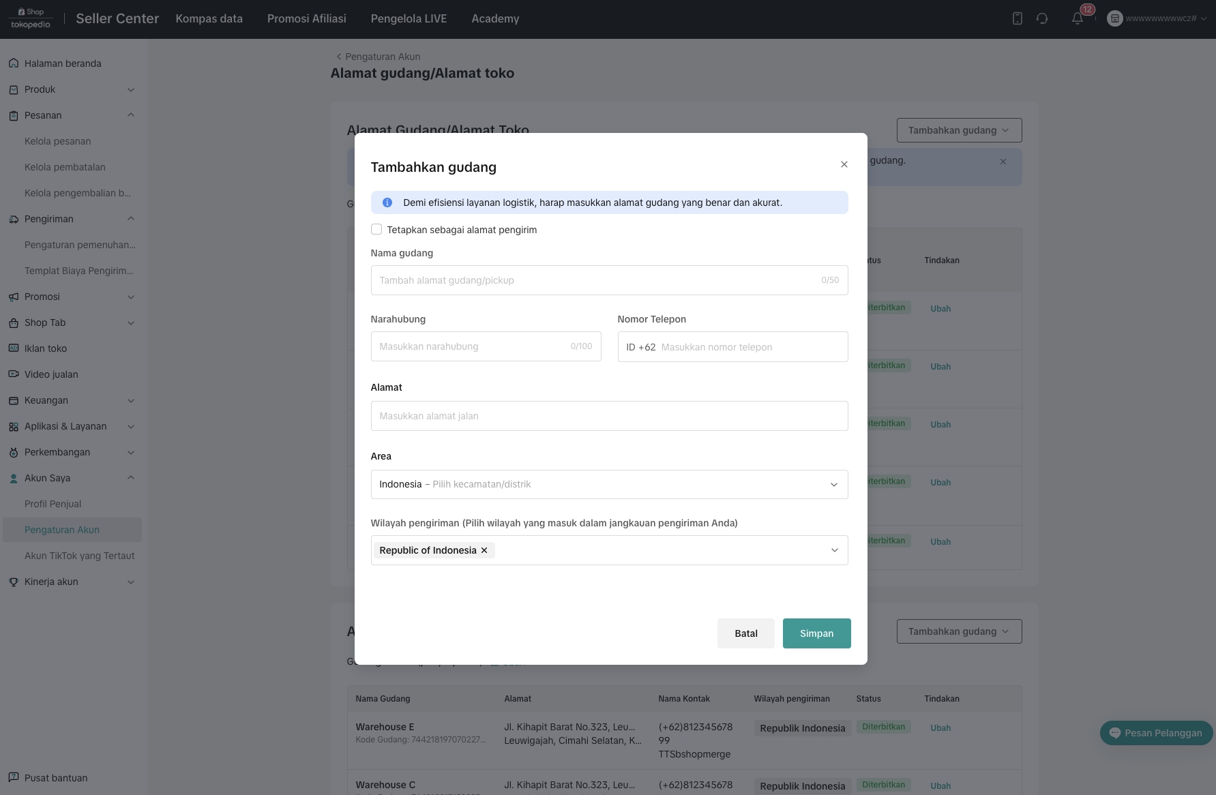1216x795 pixels.
Task: Click the Halaman beranda home icon
Action: (x=14, y=63)
